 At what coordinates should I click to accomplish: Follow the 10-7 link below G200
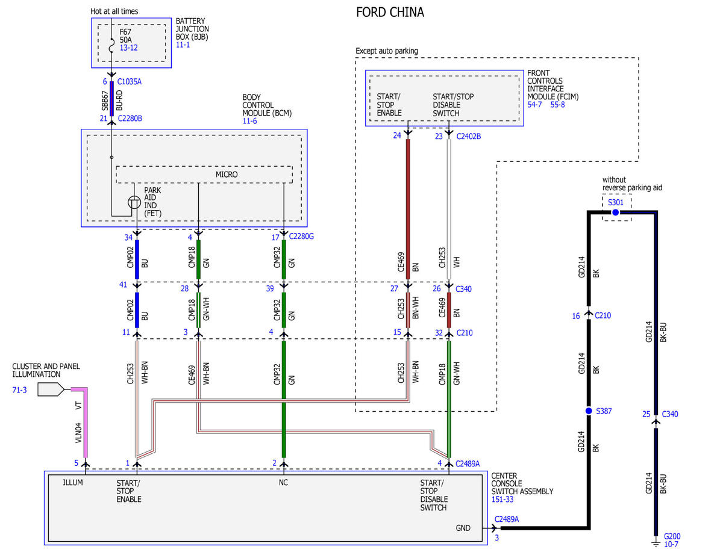click(671, 545)
